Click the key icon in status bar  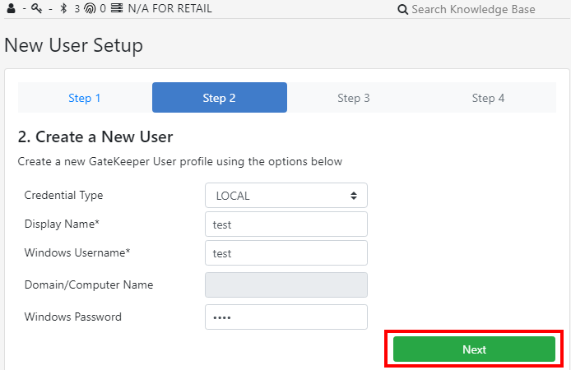pyautogui.click(x=37, y=9)
